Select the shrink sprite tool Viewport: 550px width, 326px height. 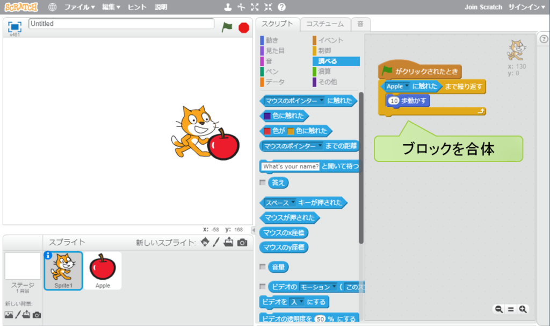(x=267, y=8)
